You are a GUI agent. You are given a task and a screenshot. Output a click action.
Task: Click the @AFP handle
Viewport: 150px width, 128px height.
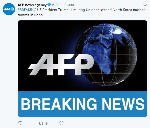[57, 5]
